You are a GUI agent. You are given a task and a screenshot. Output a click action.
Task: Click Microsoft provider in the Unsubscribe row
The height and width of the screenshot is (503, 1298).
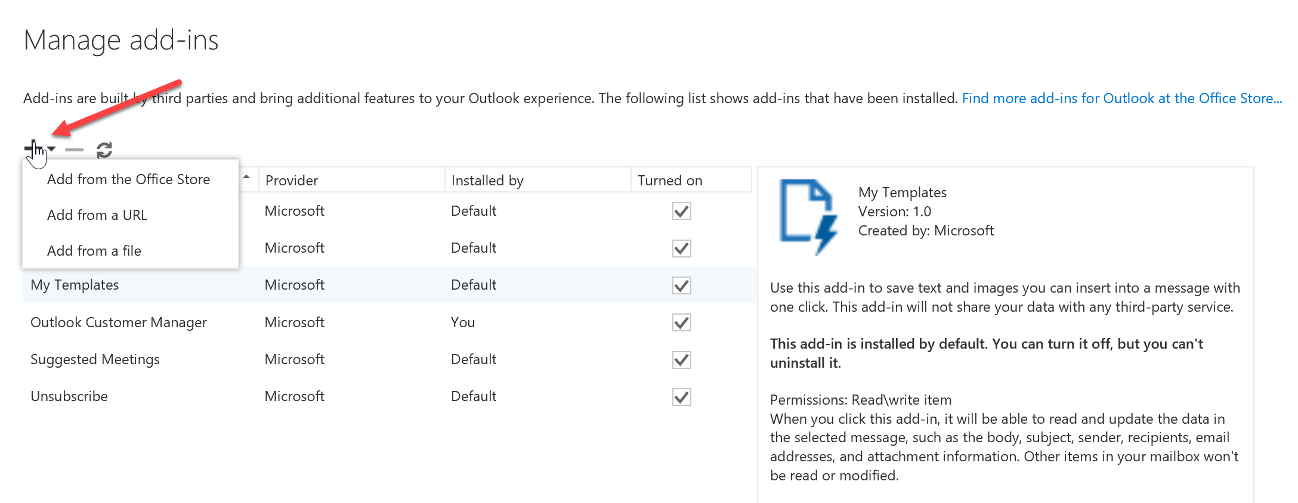coord(295,396)
